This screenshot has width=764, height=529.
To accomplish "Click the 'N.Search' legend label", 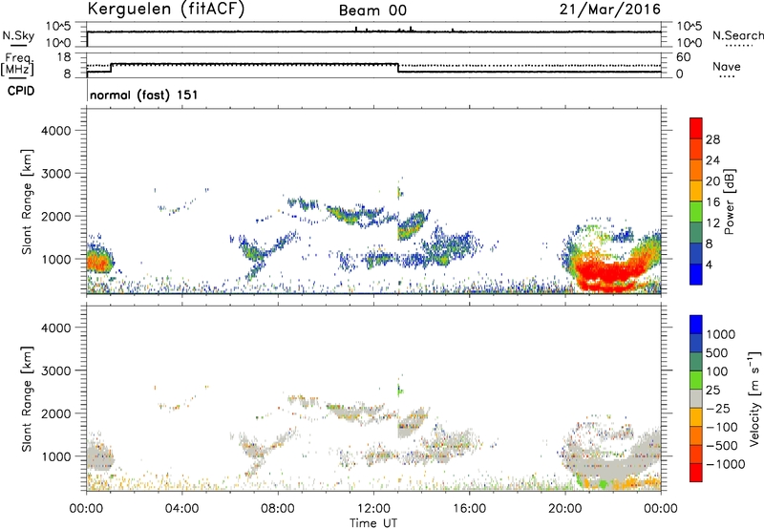I will (x=738, y=35).
